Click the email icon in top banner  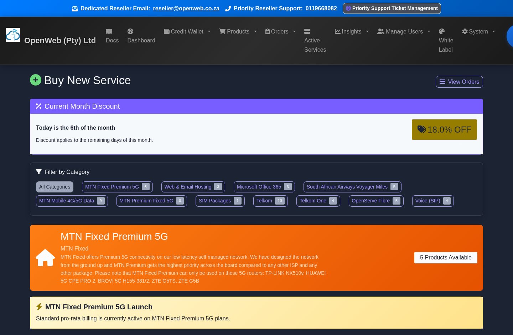75,9
